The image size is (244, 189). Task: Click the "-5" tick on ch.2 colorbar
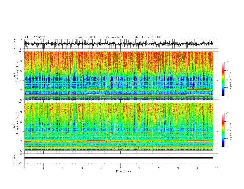pos(227,130)
